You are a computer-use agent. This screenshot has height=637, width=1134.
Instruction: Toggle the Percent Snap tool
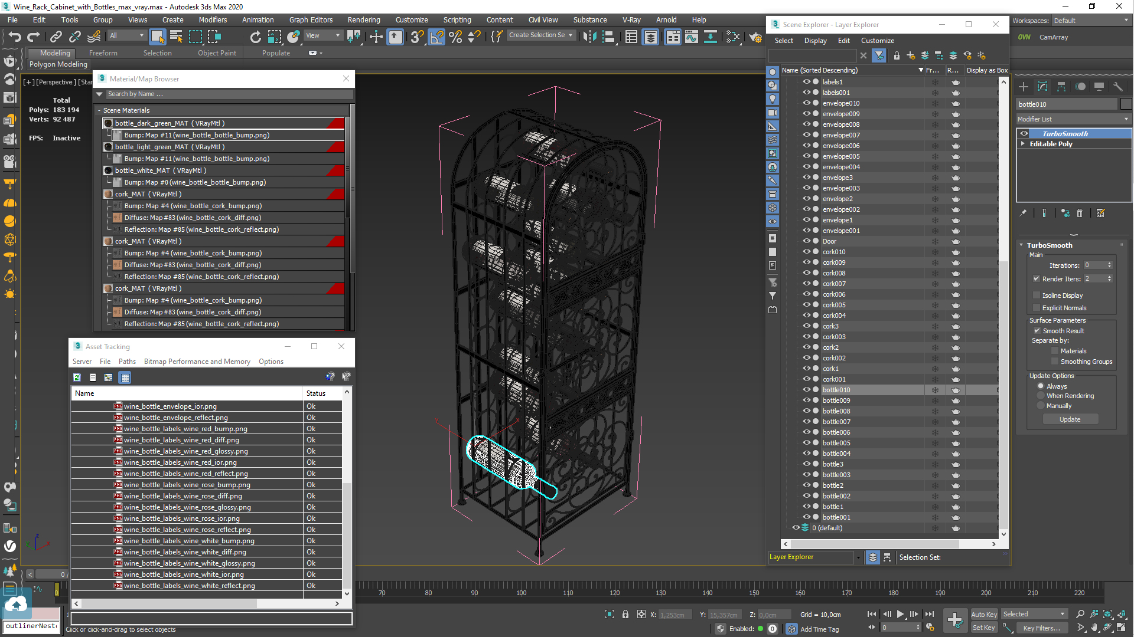coord(455,37)
